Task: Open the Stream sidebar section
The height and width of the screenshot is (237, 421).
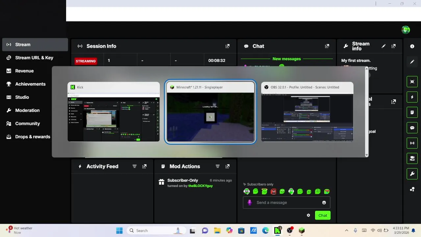Action: point(35,44)
